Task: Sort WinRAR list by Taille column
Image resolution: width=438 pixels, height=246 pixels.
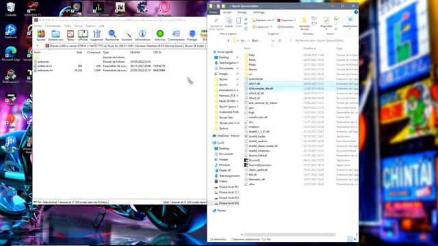Action: [x=79, y=52]
